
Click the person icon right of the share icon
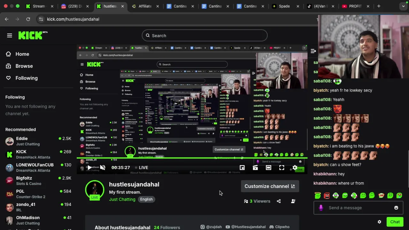293,201
